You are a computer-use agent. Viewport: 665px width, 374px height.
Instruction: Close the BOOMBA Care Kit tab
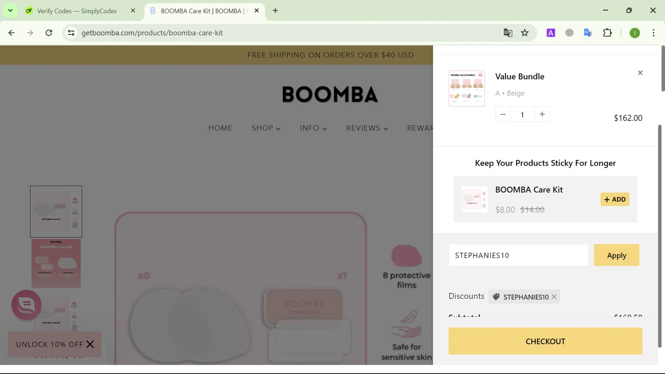click(x=257, y=11)
